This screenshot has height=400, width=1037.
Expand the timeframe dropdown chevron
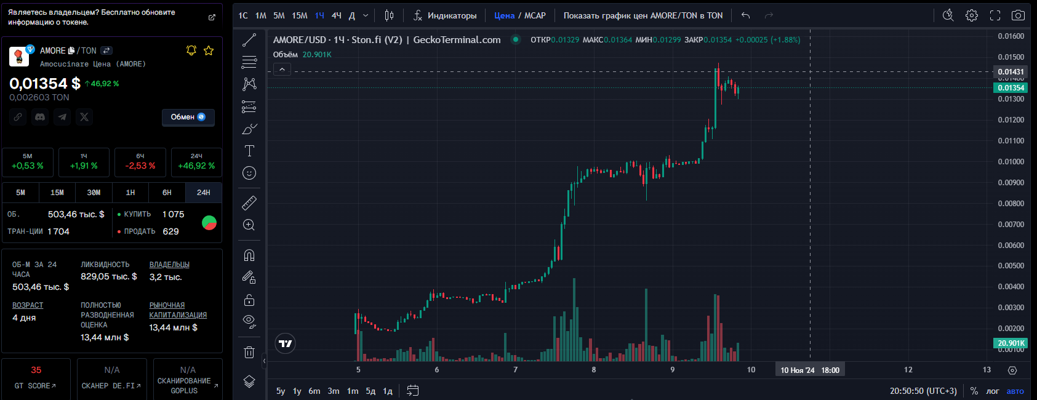point(366,15)
